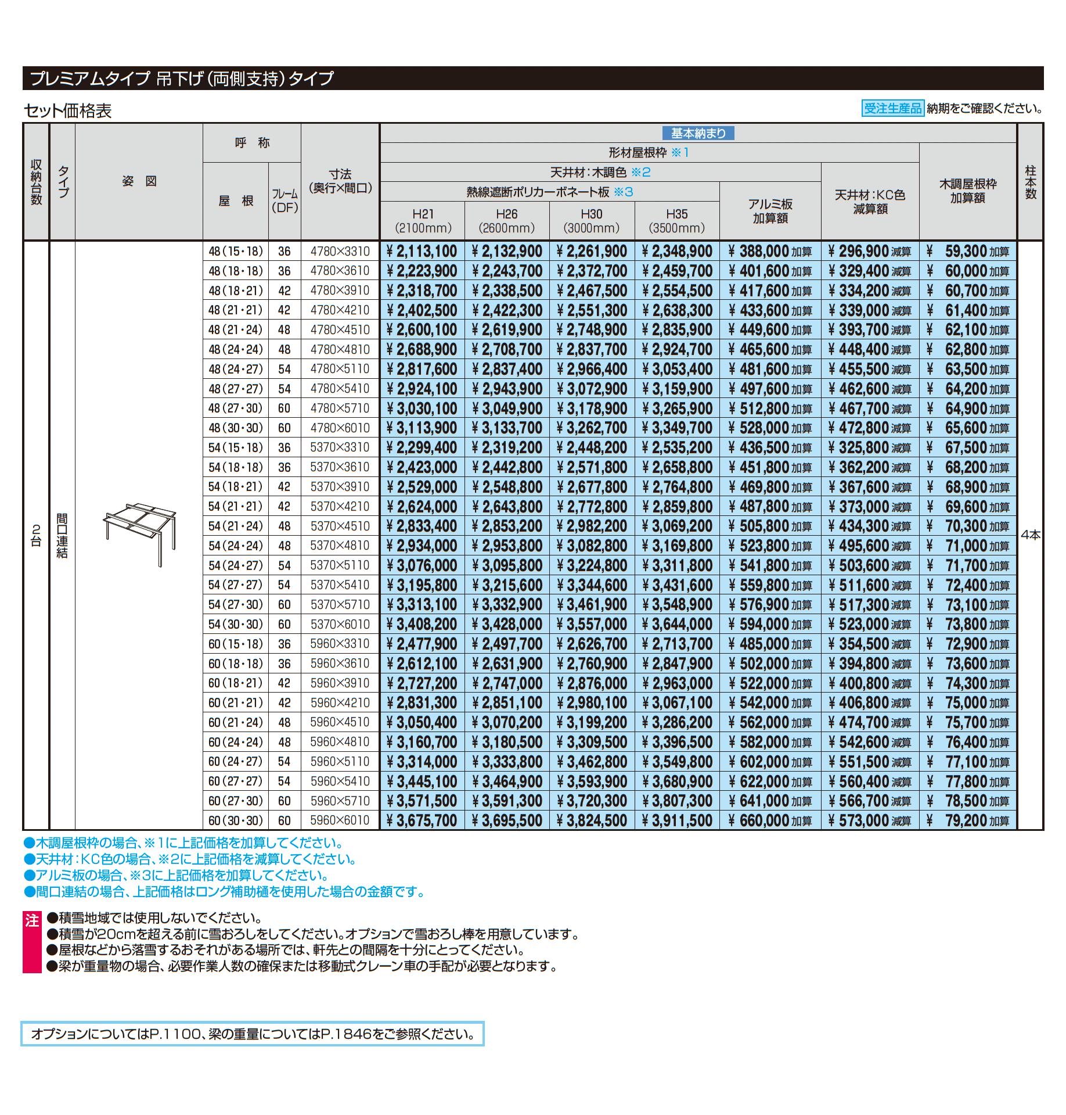Click the ¥2,448,200 price cell
The height and width of the screenshot is (1115, 1066).
point(592,447)
